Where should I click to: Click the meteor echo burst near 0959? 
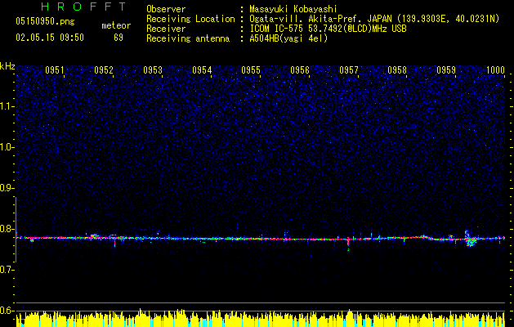point(471,239)
